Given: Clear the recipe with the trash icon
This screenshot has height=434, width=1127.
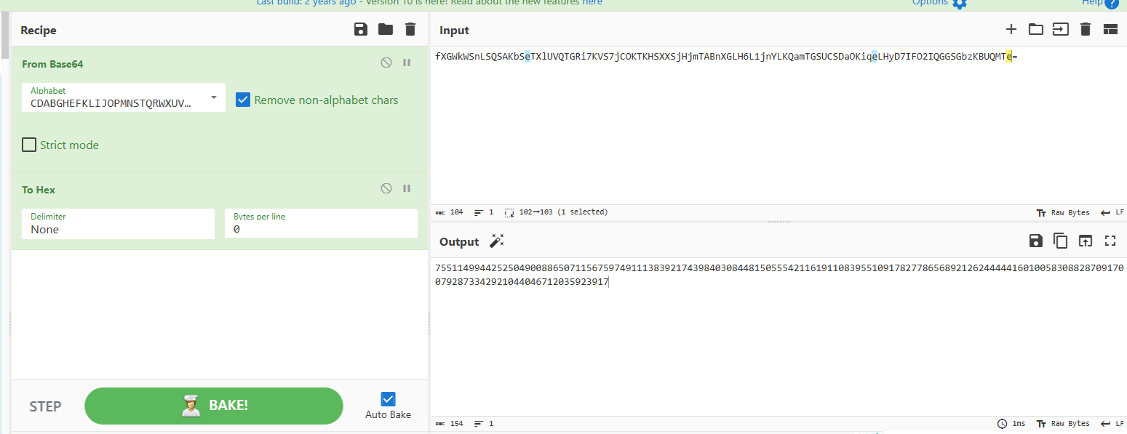Looking at the screenshot, I should click(x=410, y=29).
